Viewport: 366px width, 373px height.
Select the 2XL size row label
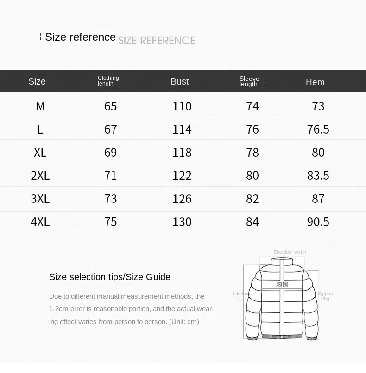click(x=40, y=176)
